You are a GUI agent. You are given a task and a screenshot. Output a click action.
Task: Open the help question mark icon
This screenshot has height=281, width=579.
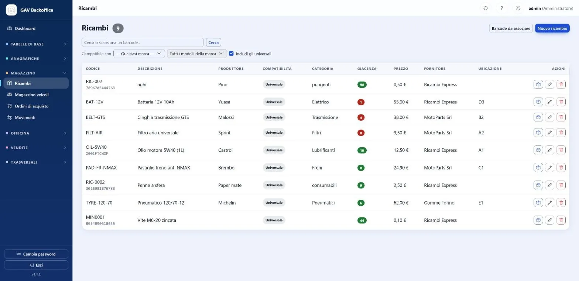click(x=501, y=8)
